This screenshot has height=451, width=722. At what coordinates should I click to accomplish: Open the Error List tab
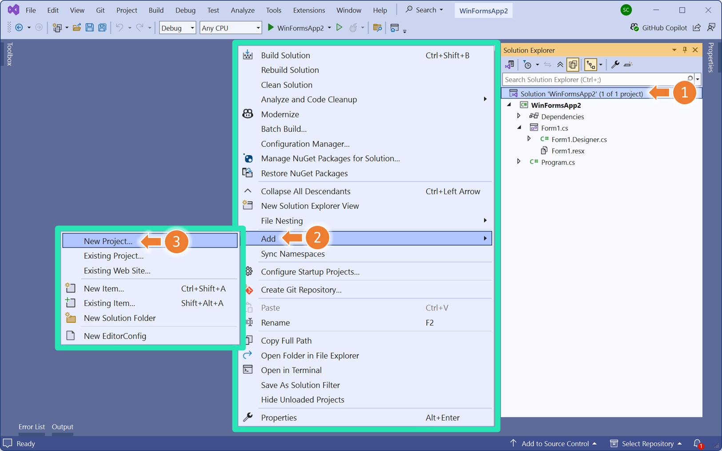pyautogui.click(x=32, y=427)
